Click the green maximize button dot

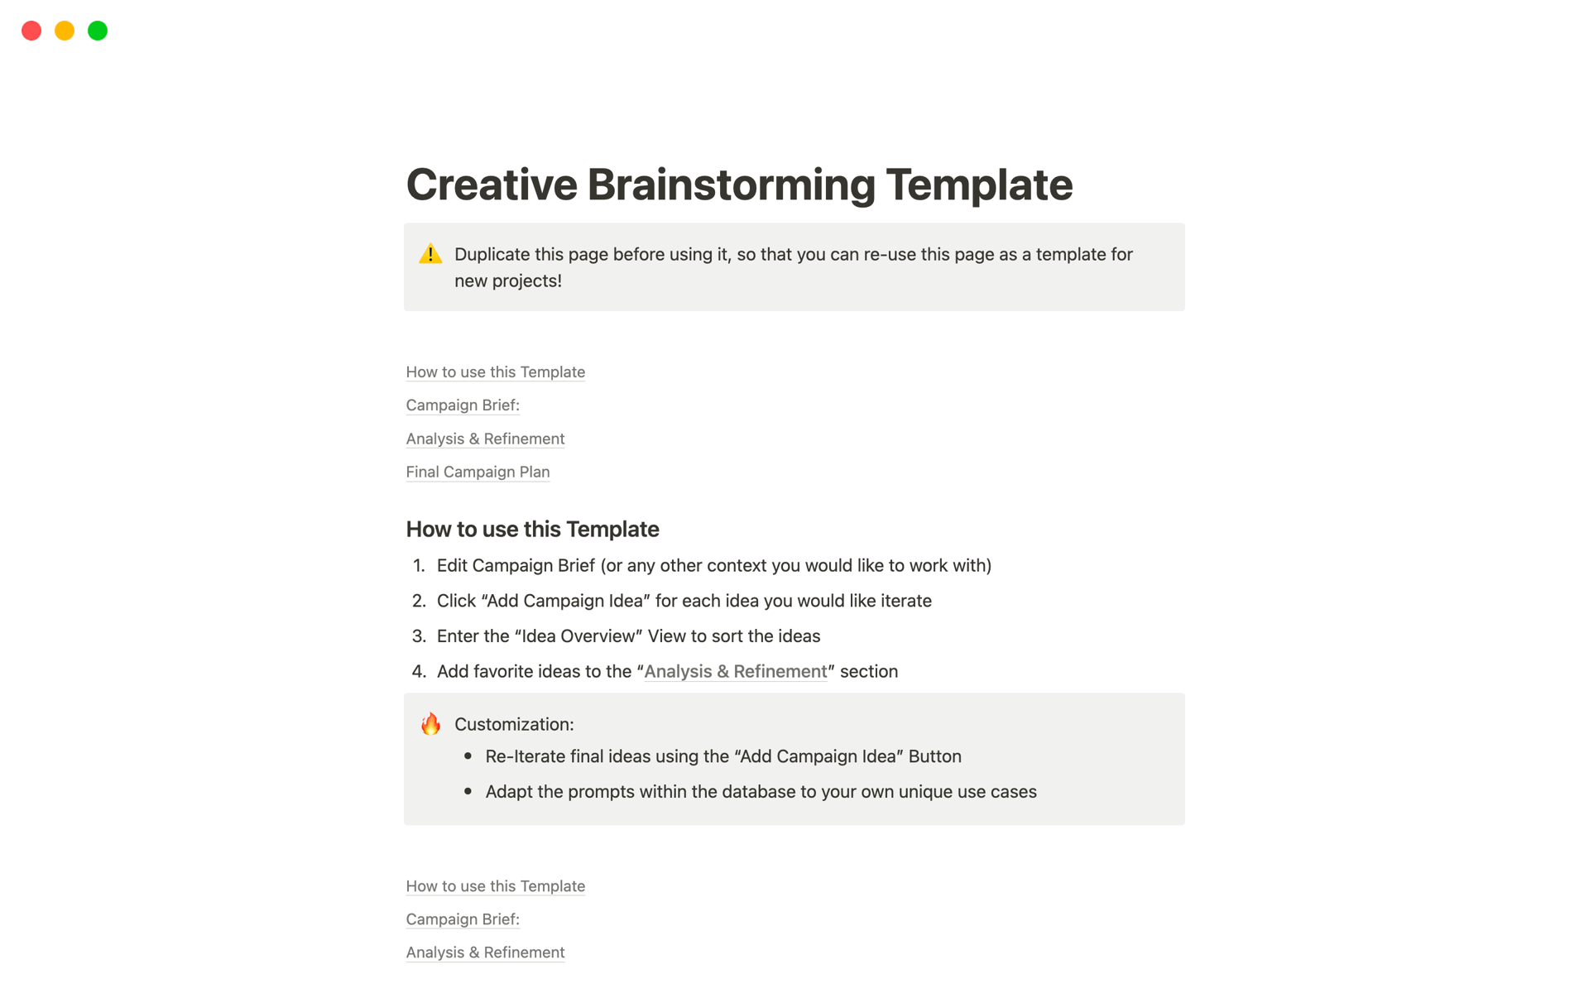[97, 29]
